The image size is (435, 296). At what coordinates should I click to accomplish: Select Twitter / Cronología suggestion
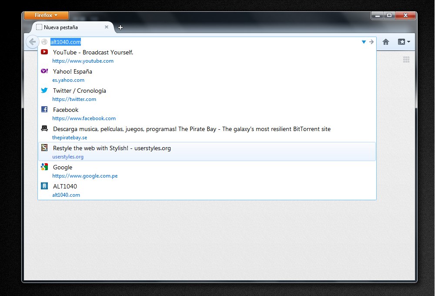(80, 91)
